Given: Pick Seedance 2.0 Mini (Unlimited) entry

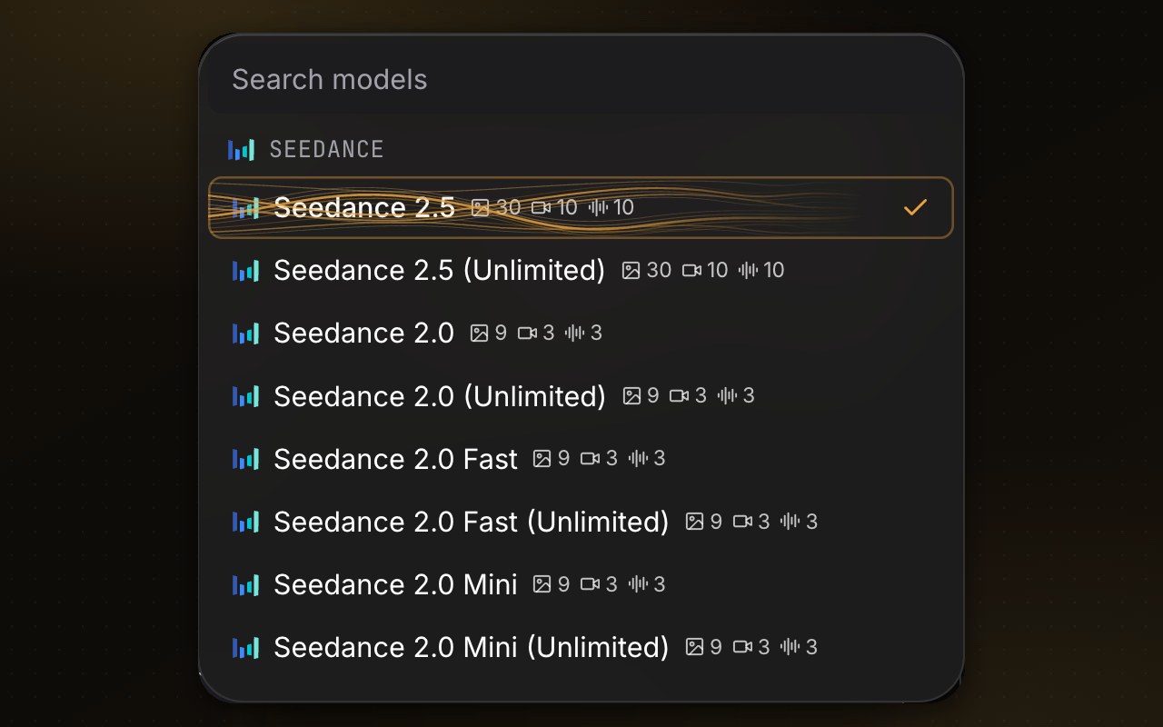Looking at the screenshot, I should click(581, 647).
